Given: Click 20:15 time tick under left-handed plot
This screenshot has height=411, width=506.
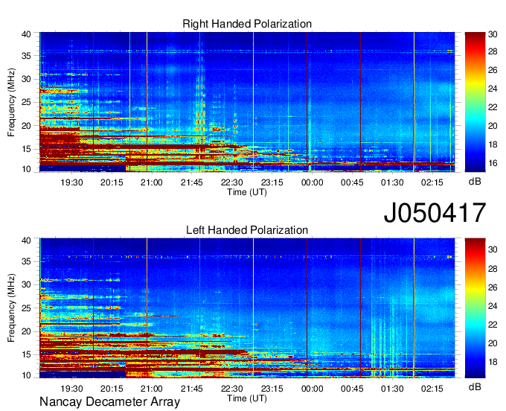Looking at the screenshot, I should click(112, 389).
